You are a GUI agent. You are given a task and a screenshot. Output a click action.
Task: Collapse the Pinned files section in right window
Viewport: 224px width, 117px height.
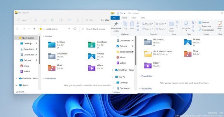tap(139, 76)
